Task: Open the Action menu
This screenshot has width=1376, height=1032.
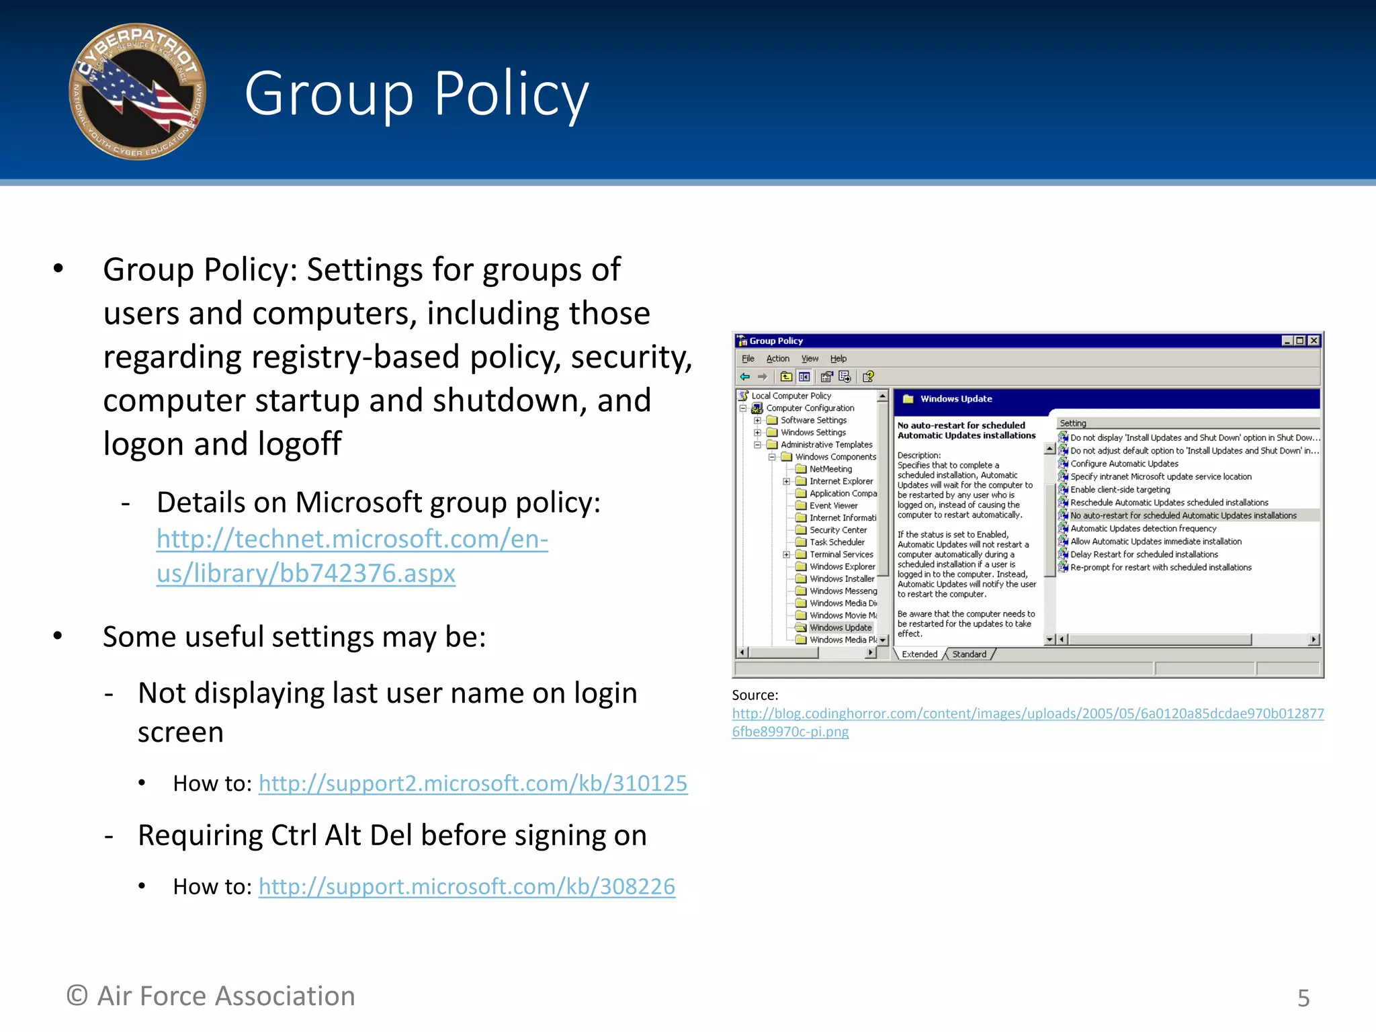Action: coord(778,359)
